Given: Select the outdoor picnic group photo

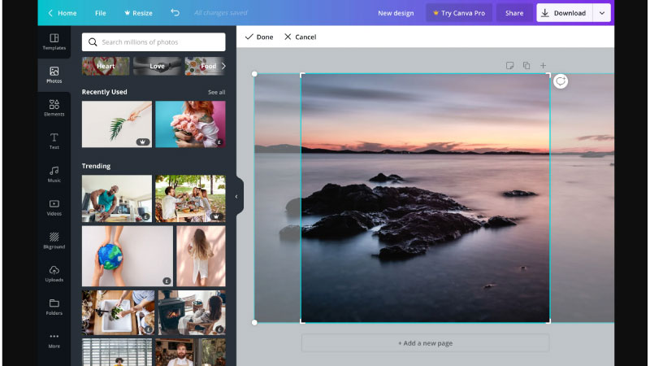Looking at the screenshot, I should [190, 198].
